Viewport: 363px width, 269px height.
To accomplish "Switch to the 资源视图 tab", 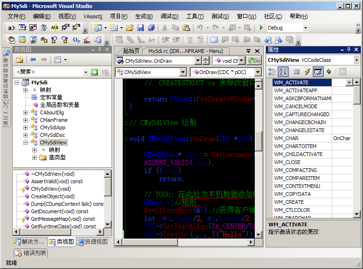I will [x=93, y=242].
